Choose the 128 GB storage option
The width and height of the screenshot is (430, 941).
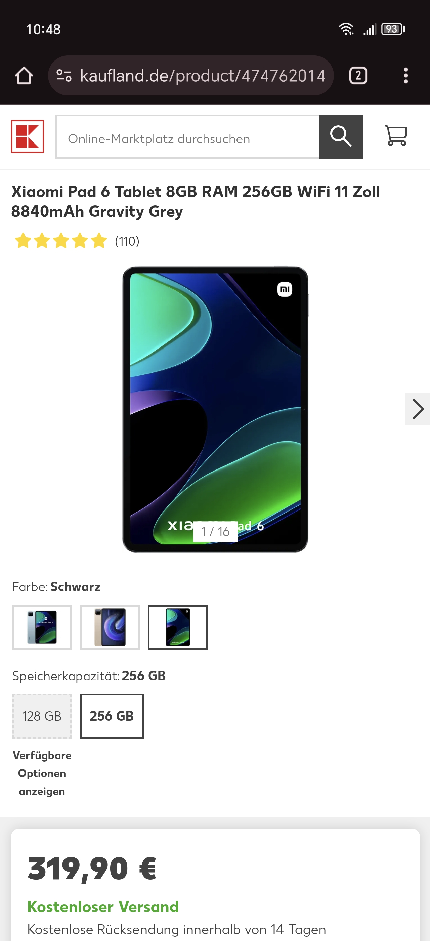pos(42,716)
